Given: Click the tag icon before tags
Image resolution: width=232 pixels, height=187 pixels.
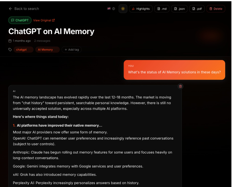Looking at the screenshot, I should tap(10, 50).
